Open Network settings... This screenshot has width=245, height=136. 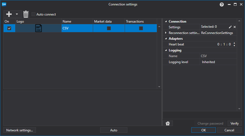click(20, 130)
